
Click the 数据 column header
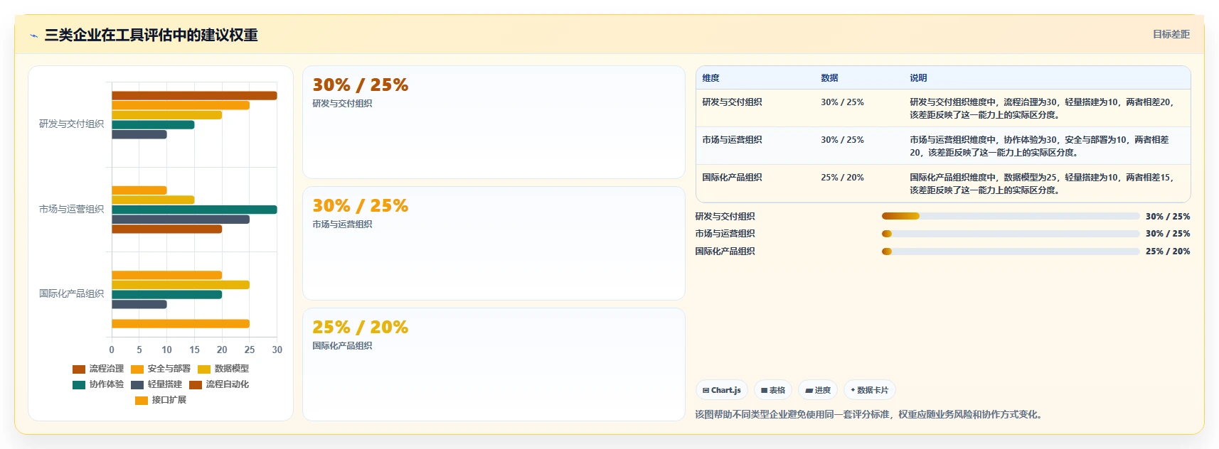pos(829,78)
